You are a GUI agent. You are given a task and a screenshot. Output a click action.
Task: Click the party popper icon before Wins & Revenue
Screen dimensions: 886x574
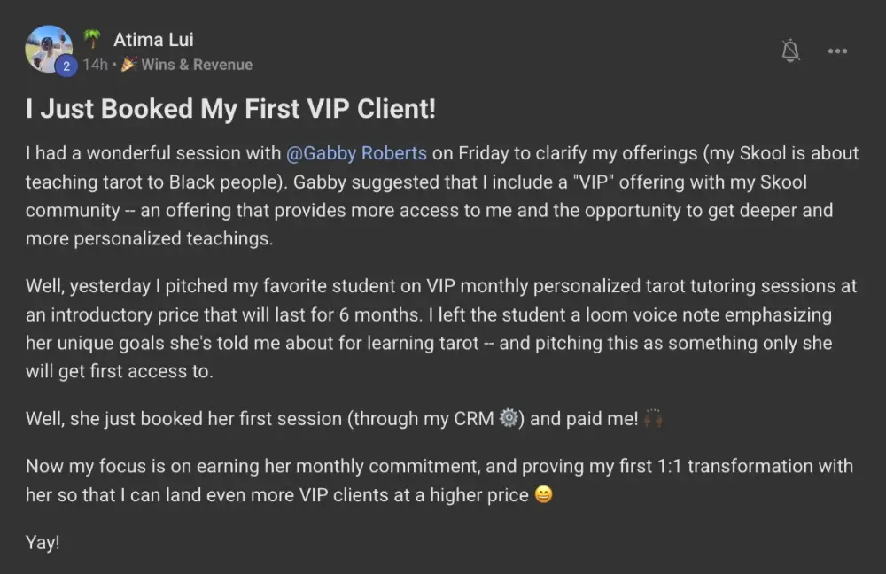128,65
